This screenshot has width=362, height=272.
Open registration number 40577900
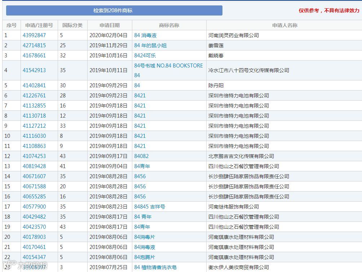(x=34, y=207)
